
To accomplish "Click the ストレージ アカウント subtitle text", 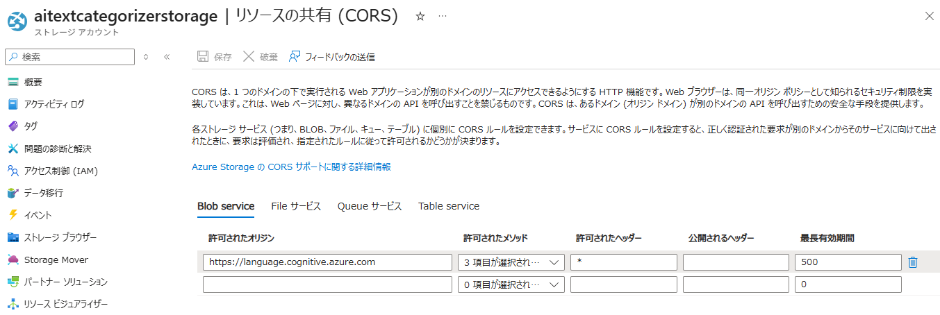I will coord(76,32).
